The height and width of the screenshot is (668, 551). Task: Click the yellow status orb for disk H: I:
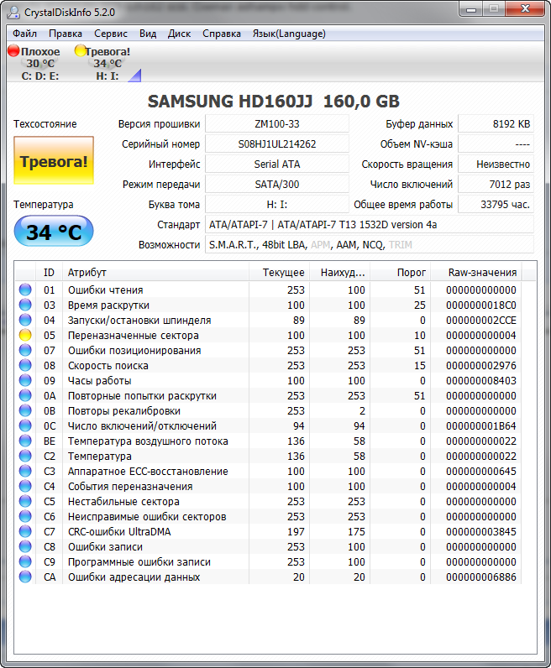click(x=81, y=51)
